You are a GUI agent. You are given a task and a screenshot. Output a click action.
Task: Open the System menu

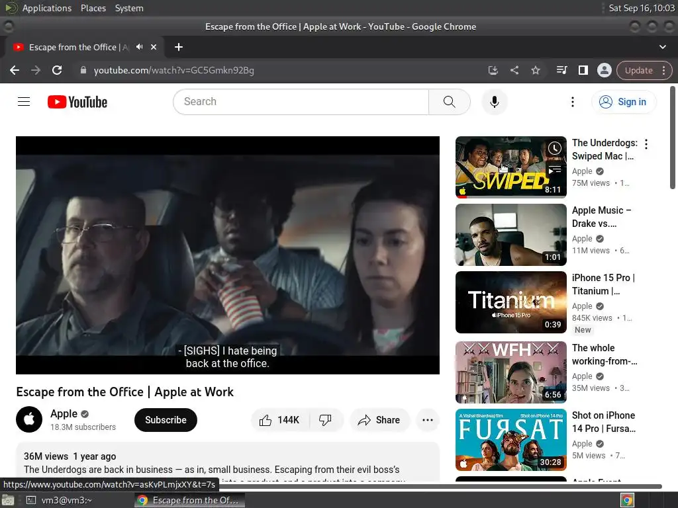(129, 8)
